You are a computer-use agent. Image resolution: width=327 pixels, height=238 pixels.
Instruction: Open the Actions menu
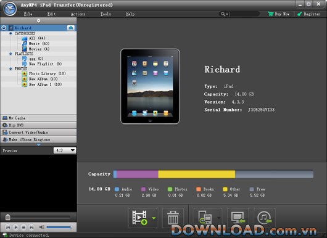click(x=78, y=14)
